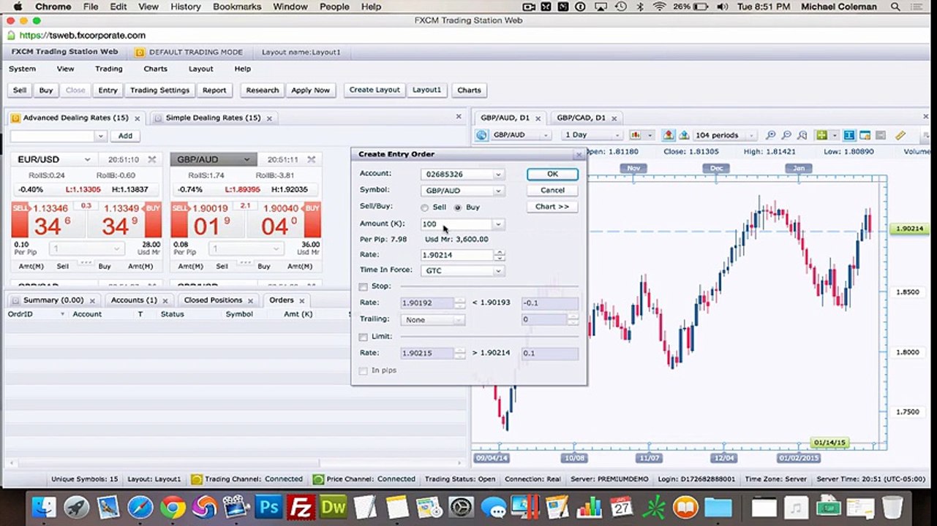
Task: Click the third magnifier icon in chart toolbar
Action: point(802,135)
